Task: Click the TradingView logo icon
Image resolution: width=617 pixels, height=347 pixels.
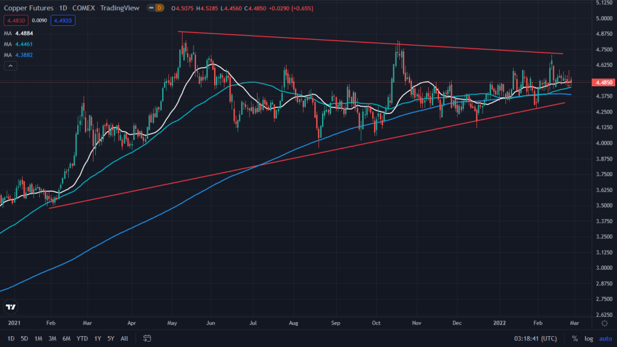Action: tap(11, 307)
